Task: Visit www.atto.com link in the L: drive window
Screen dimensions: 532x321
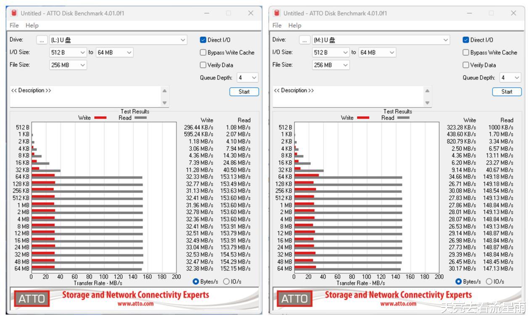Action: tap(135, 304)
